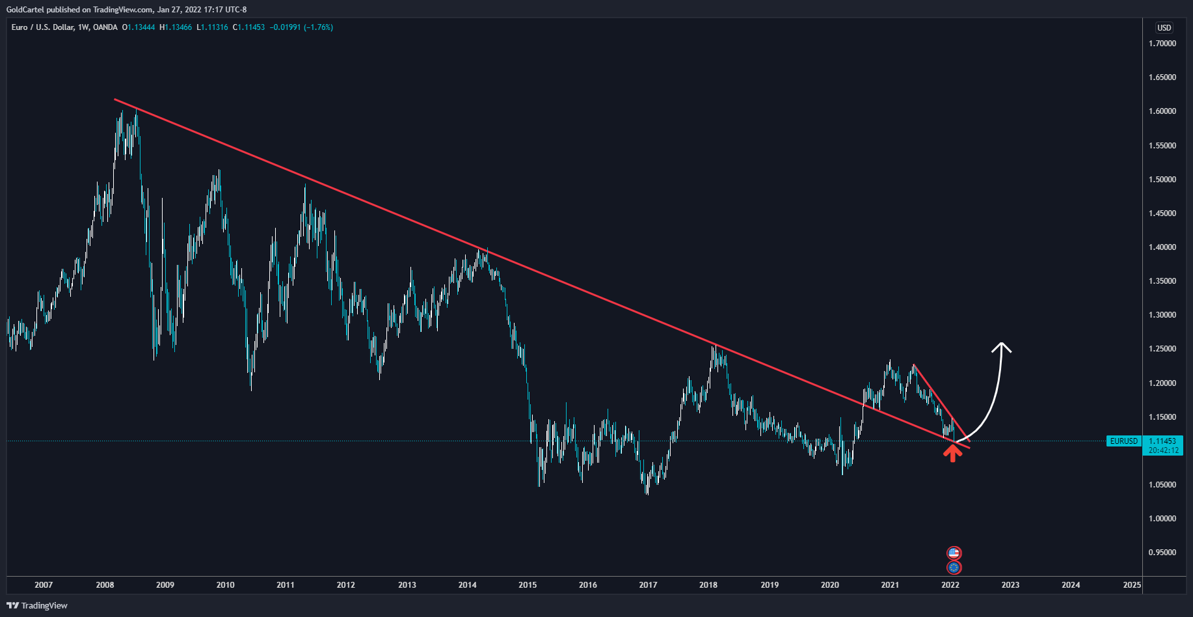1193x617 pixels.
Task: Click the 1.50000 price scale label
Action: 1162,180
